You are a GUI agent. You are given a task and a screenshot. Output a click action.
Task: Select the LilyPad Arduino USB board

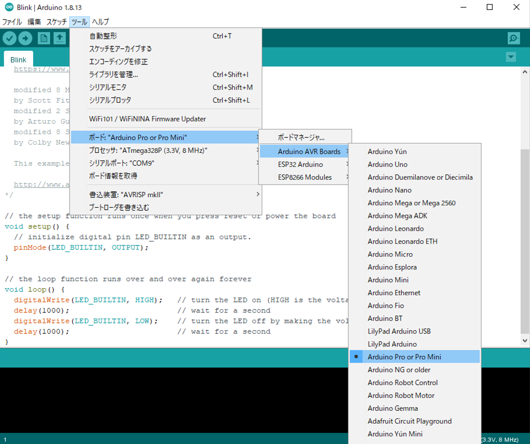415,331
